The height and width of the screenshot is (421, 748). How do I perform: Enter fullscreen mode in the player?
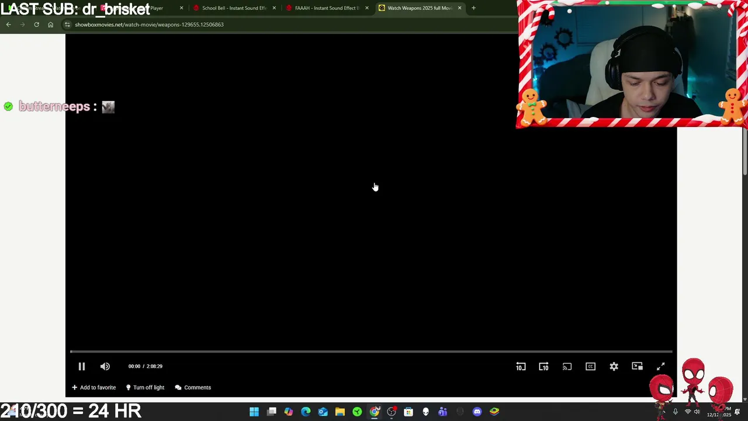(x=660, y=367)
